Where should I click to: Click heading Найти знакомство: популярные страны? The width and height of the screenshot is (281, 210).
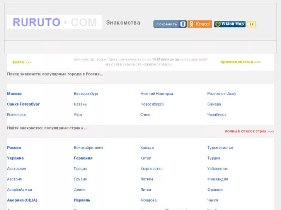(47, 128)
